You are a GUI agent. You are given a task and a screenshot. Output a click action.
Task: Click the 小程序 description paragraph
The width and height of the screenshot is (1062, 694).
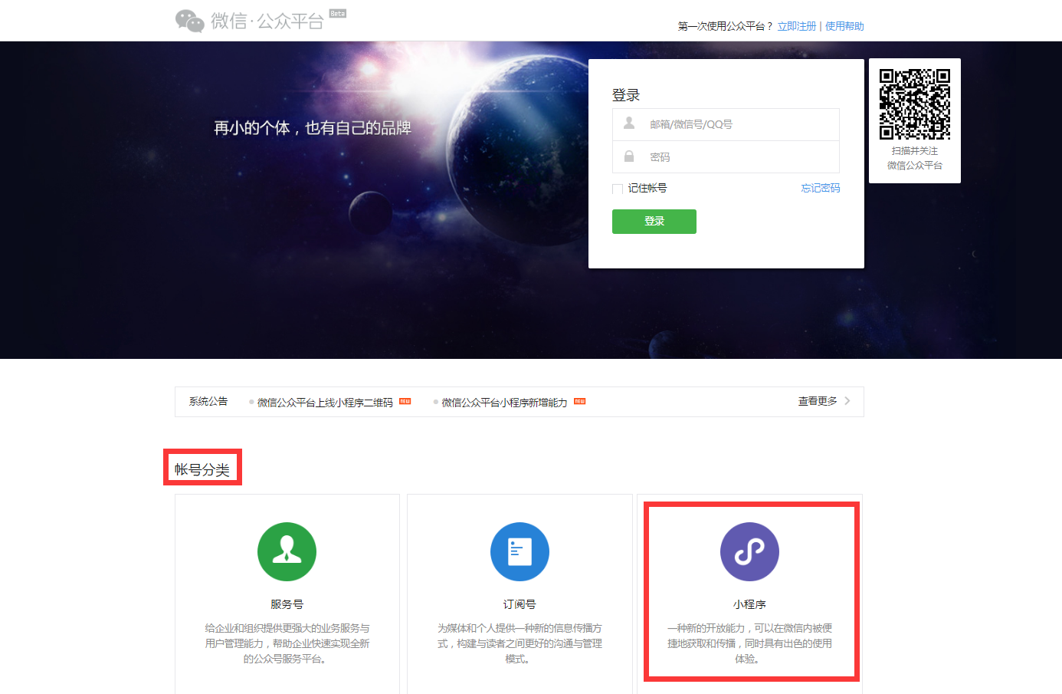(x=749, y=643)
